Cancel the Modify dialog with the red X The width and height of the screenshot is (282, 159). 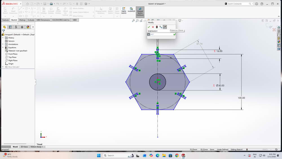[153, 27]
